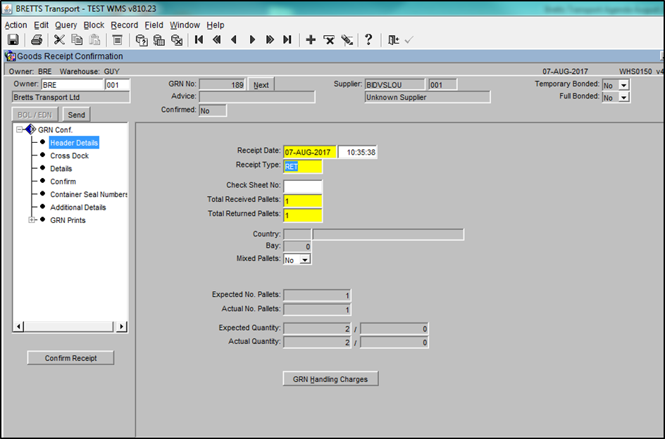Jump to last record icon
This screenshot has height=439, width=665.
coord(287,40)
